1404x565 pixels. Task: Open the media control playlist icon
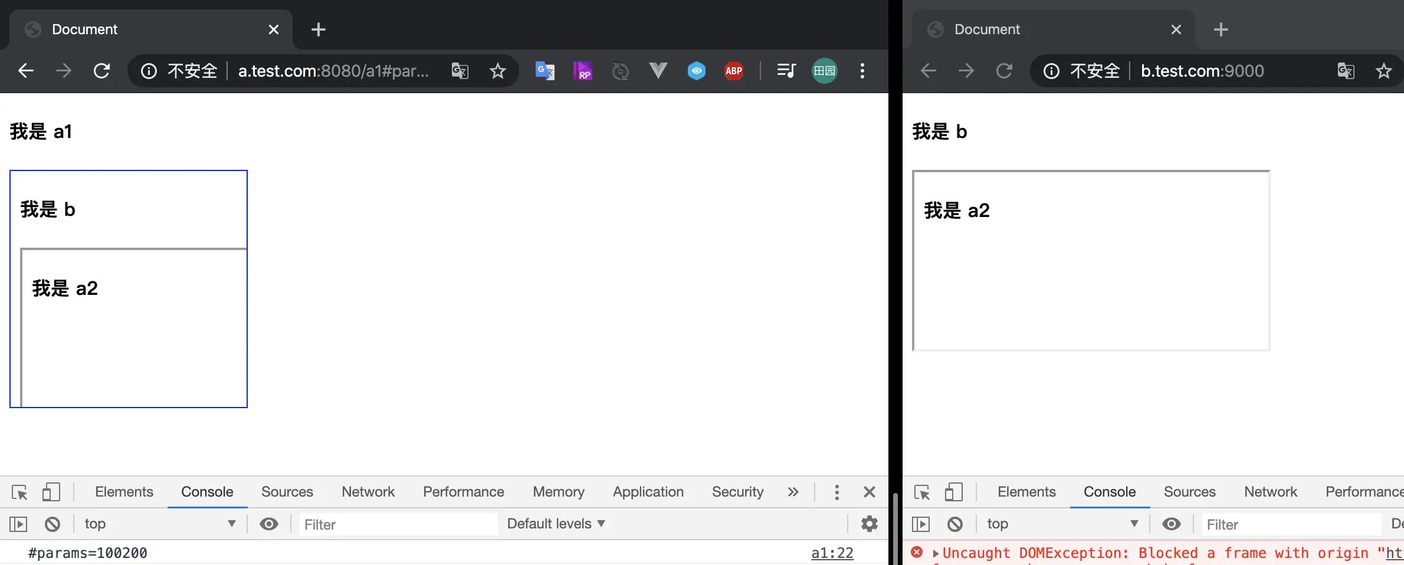786,71
